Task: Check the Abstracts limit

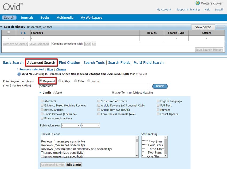Action: (42, 101)
